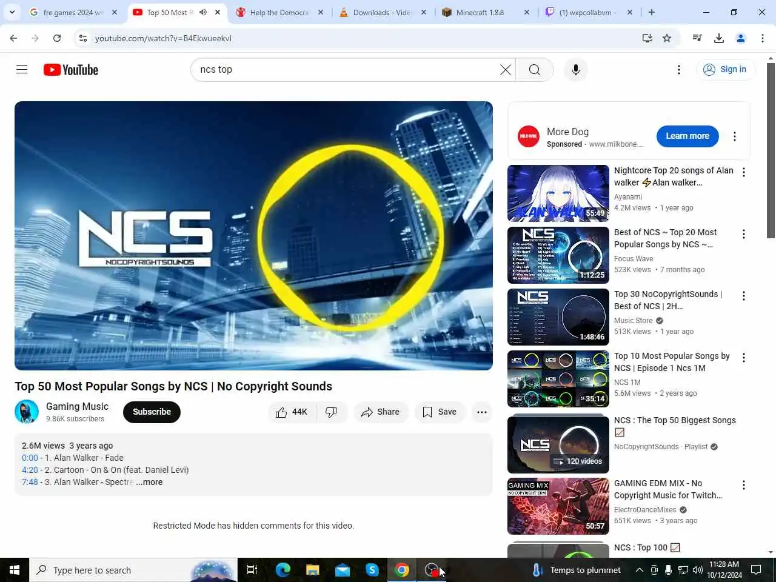
Task: Open Windows Start menu
Action: [15, 570]
